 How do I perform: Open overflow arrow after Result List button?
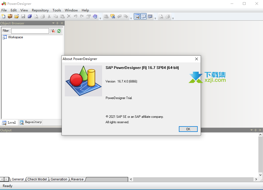155,18
